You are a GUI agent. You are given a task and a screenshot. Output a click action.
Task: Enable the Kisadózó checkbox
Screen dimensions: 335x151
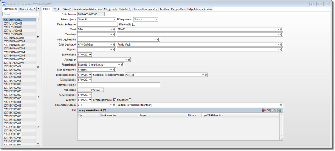point(130,100)
